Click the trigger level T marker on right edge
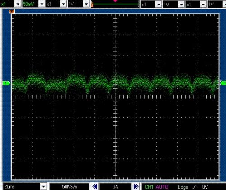This screenshot has width=226, height=190. coord(223,83)
